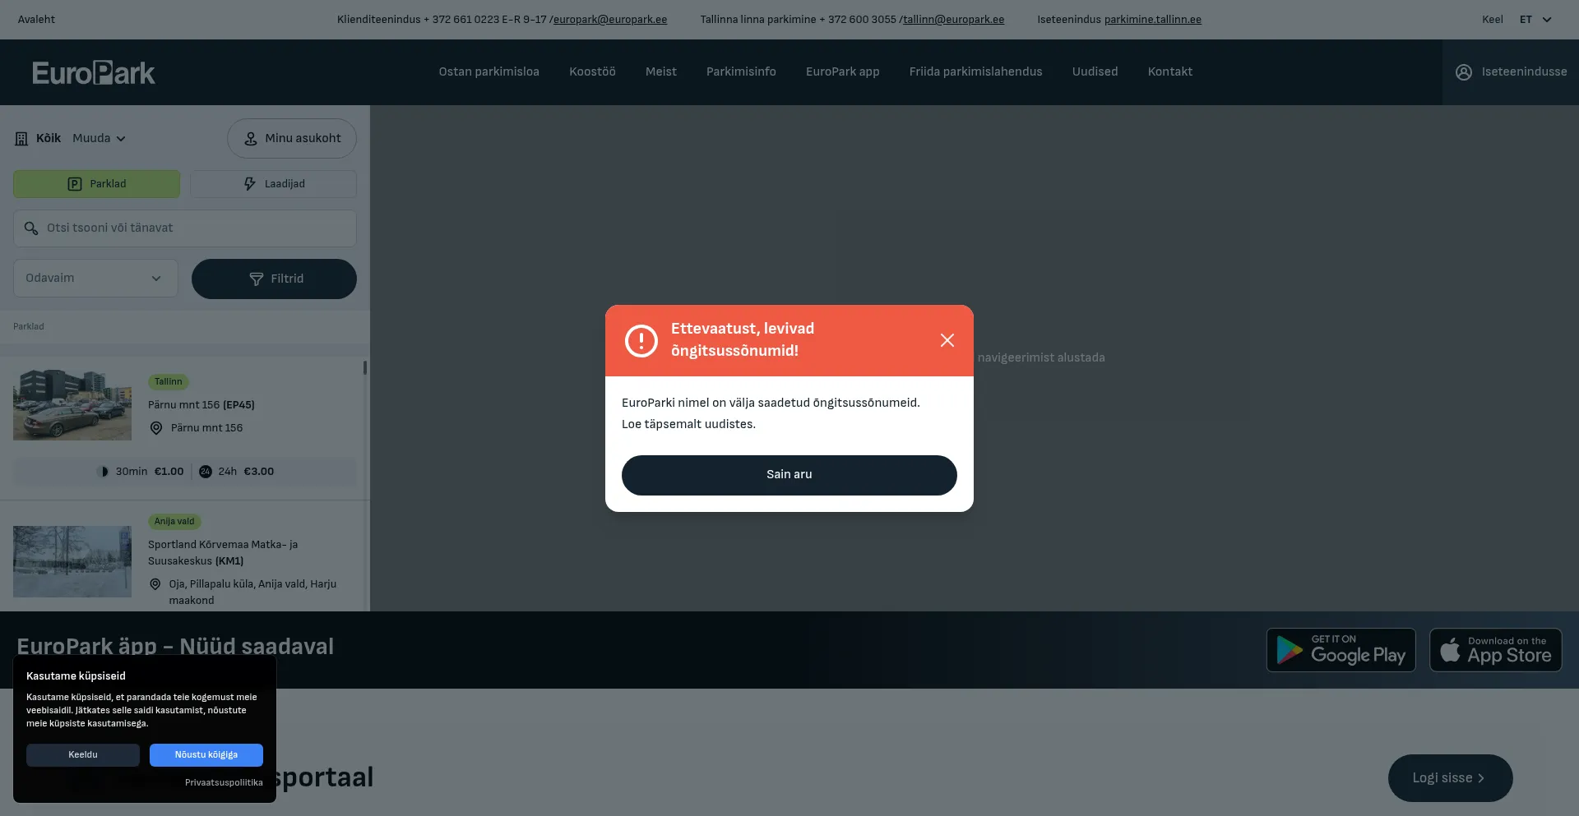Accept all cookies with Nõustu kõigiga
The width and height of the screenshot is (1579, 816).
pyautogui.click(x=206, y=755)
